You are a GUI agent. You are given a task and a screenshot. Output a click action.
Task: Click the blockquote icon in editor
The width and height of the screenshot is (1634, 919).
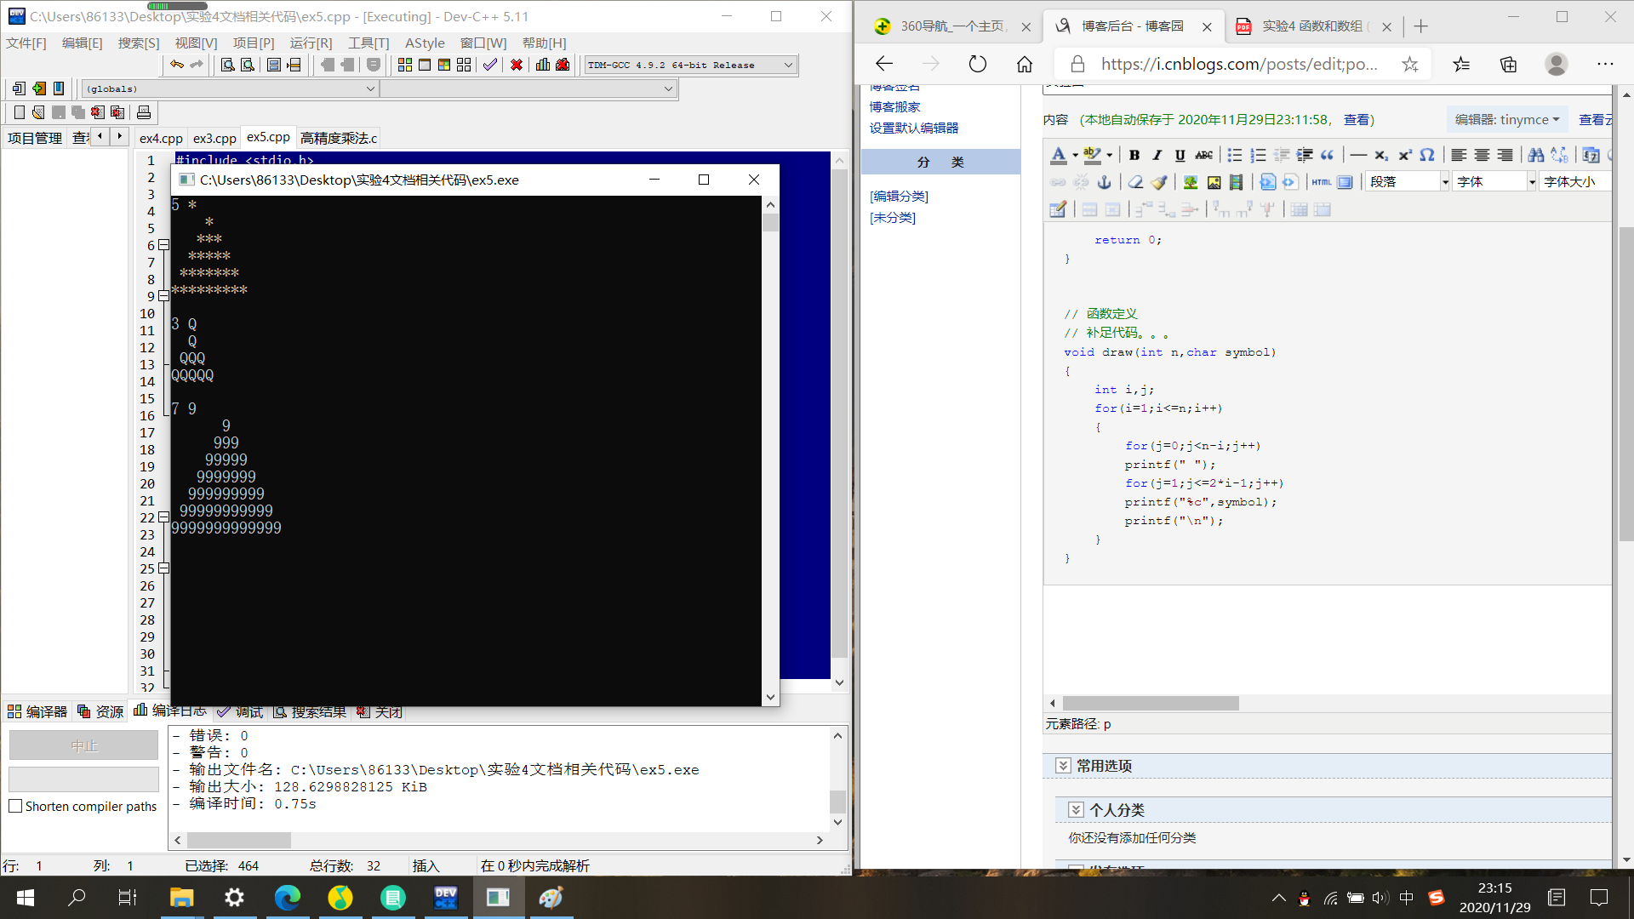(1328, 155)
